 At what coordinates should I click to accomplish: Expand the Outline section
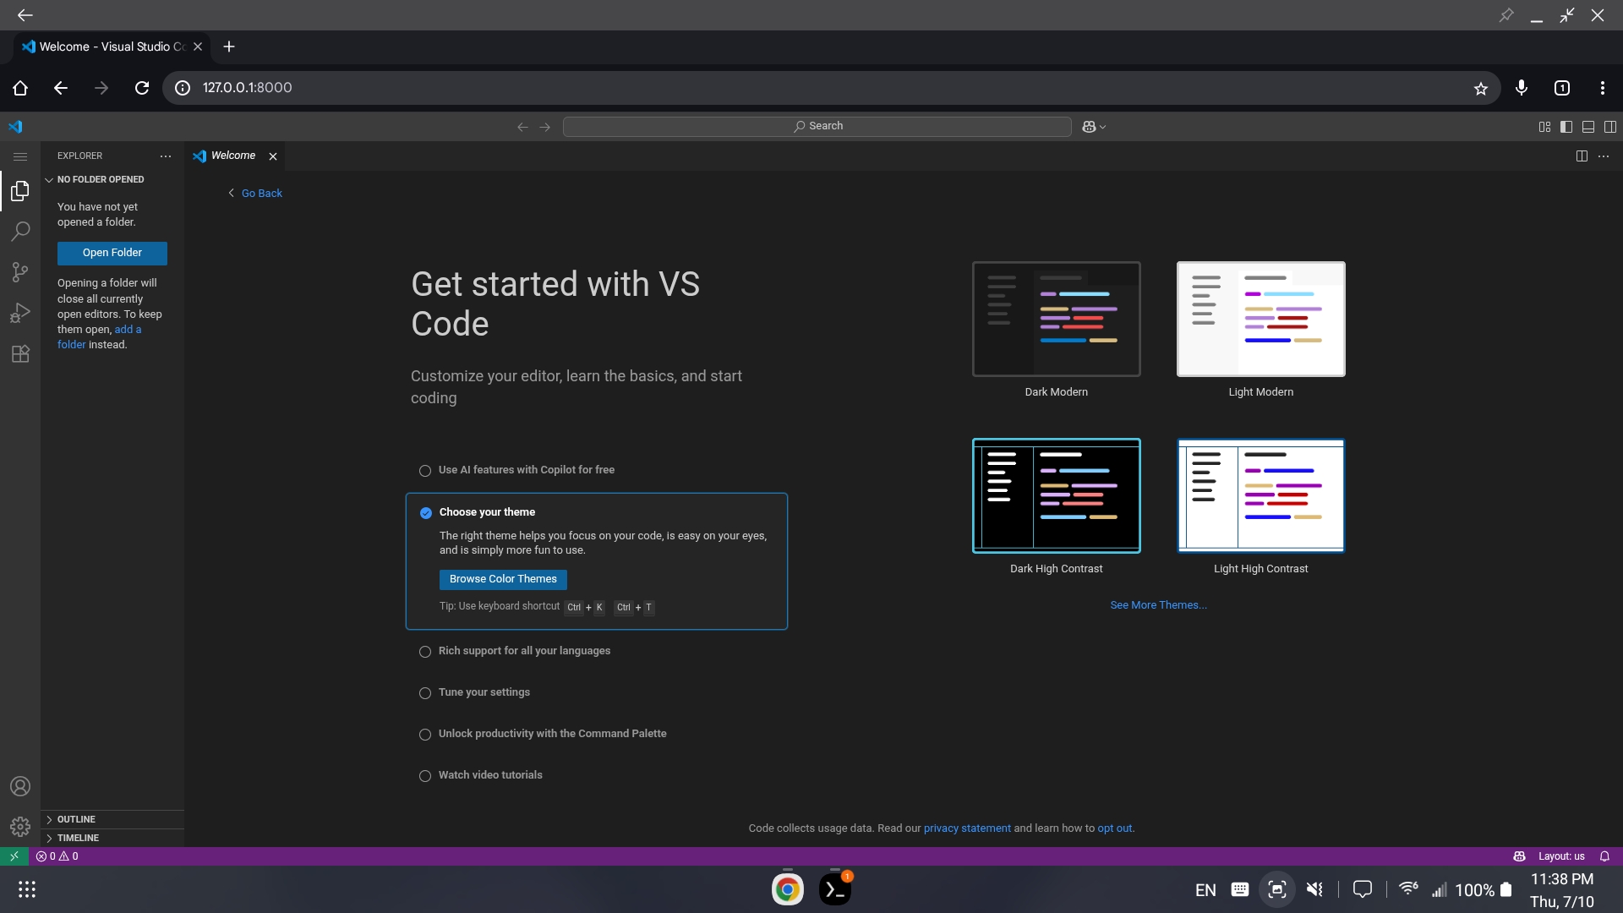coord(112,819)
